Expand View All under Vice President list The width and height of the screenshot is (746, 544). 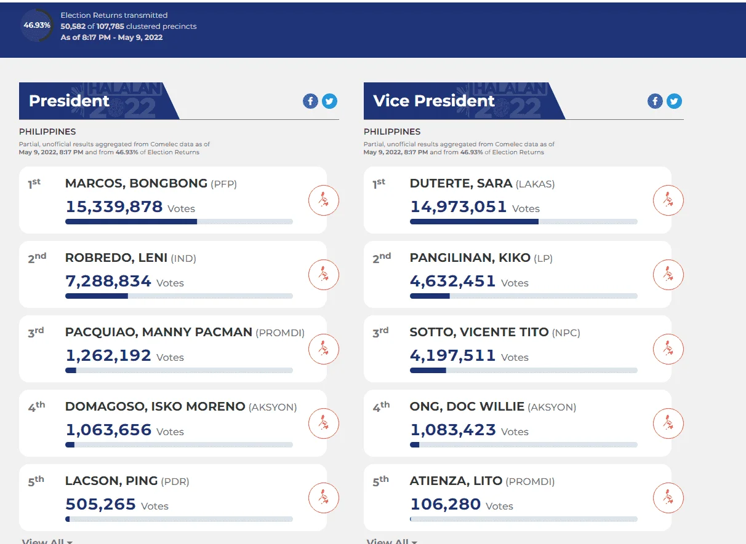[392, 541]
